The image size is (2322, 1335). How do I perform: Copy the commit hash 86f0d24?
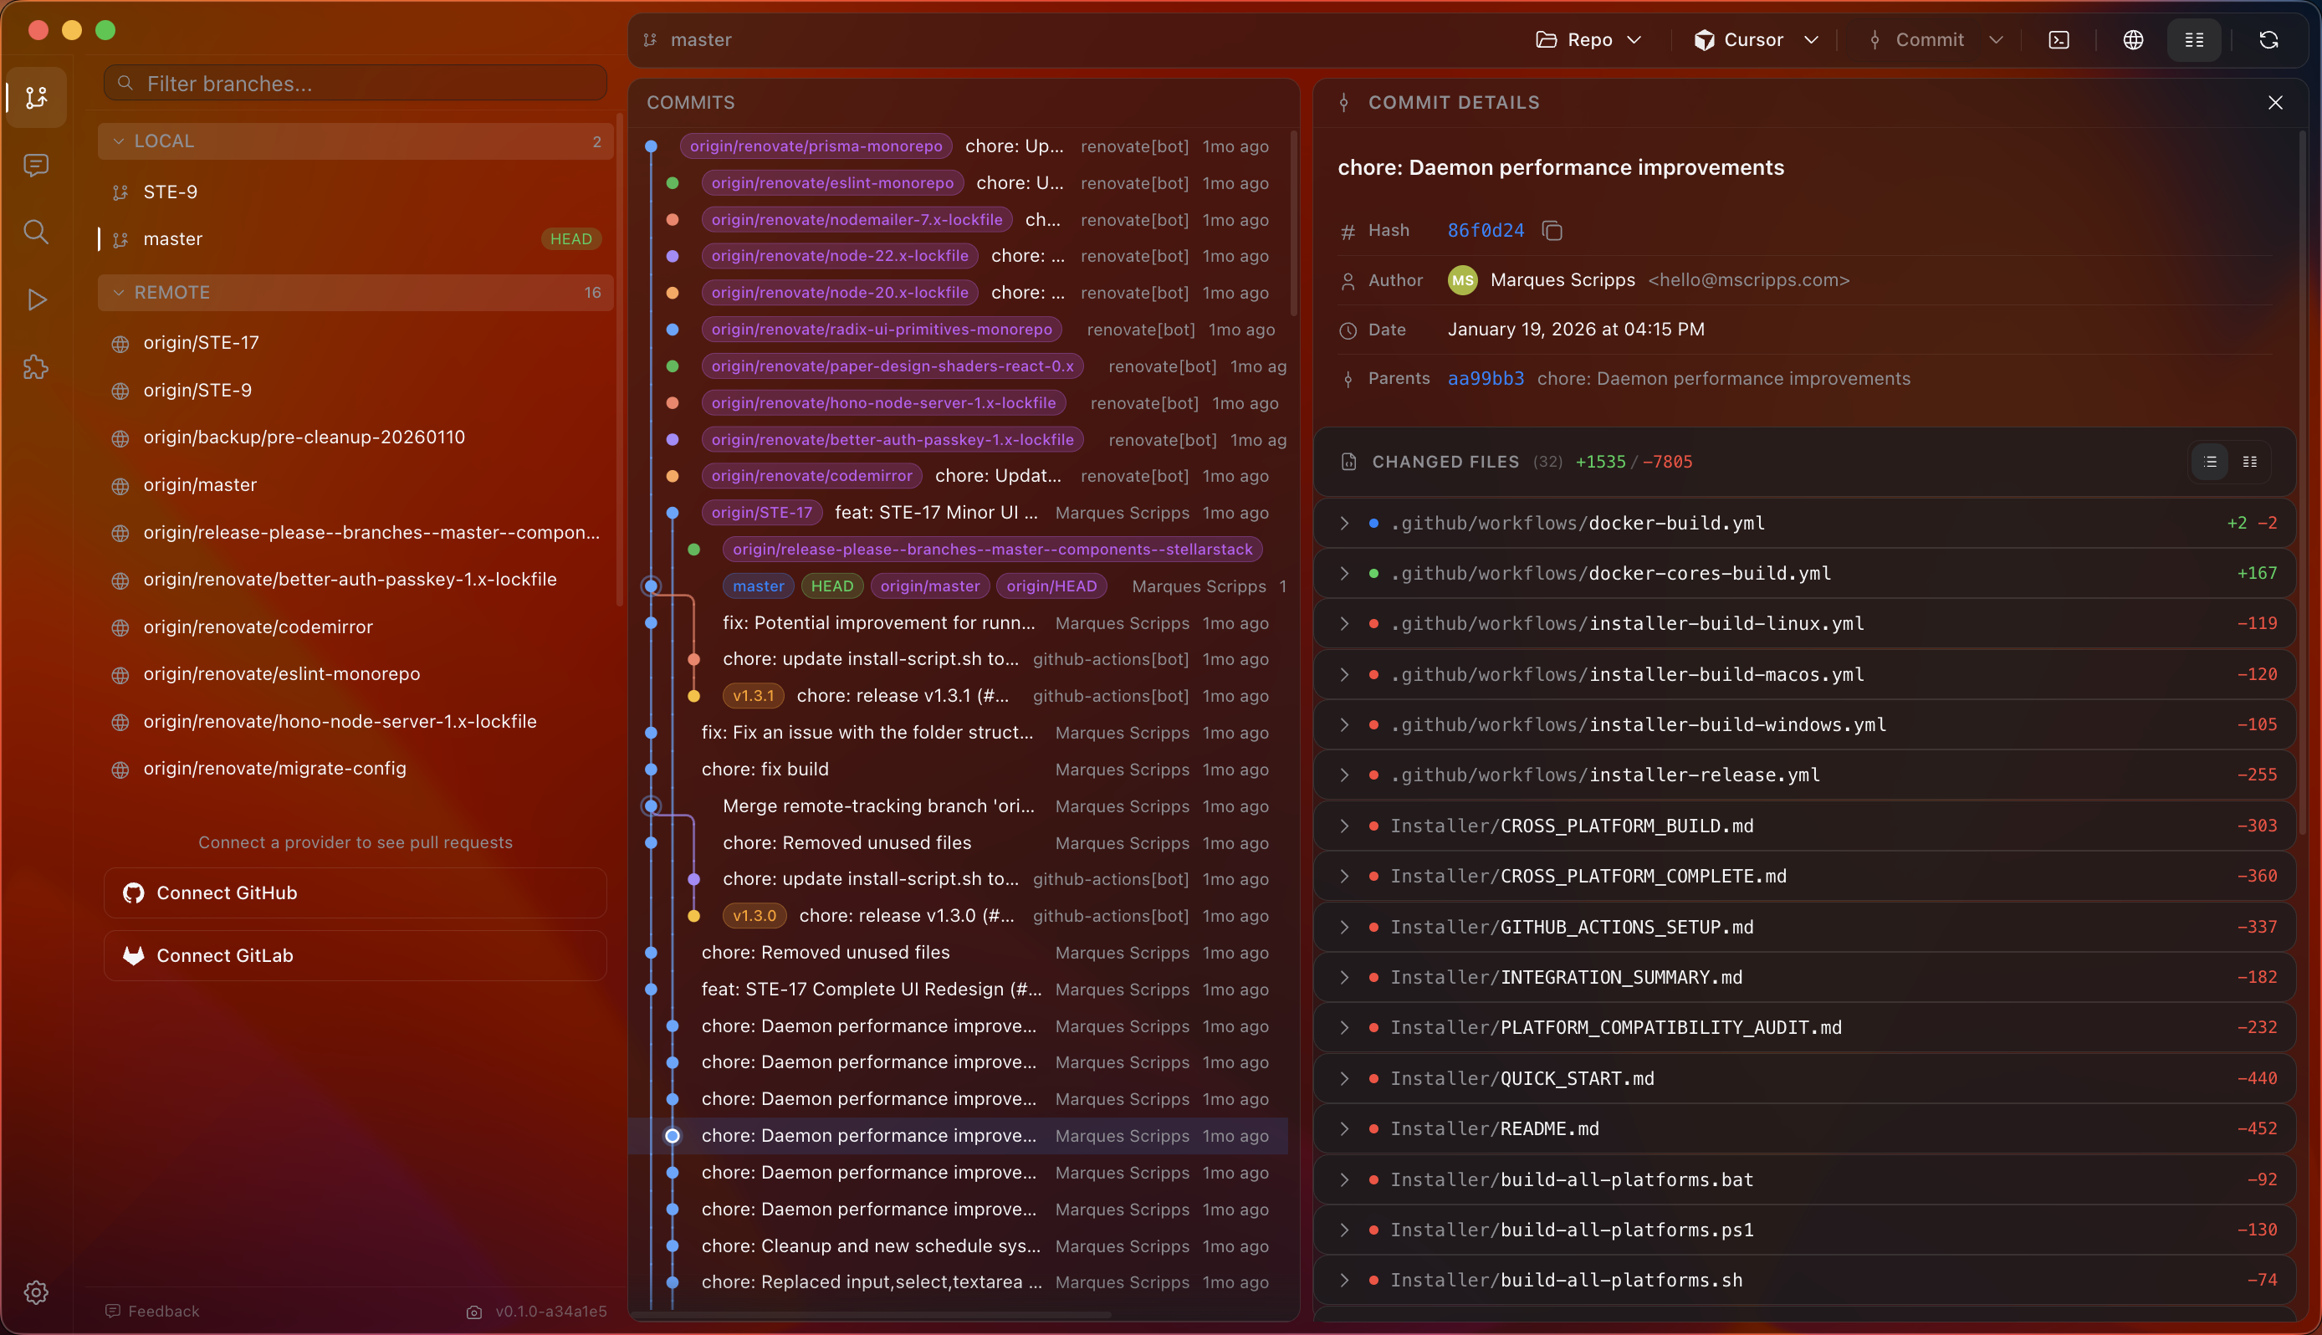tap(1552, 230)
